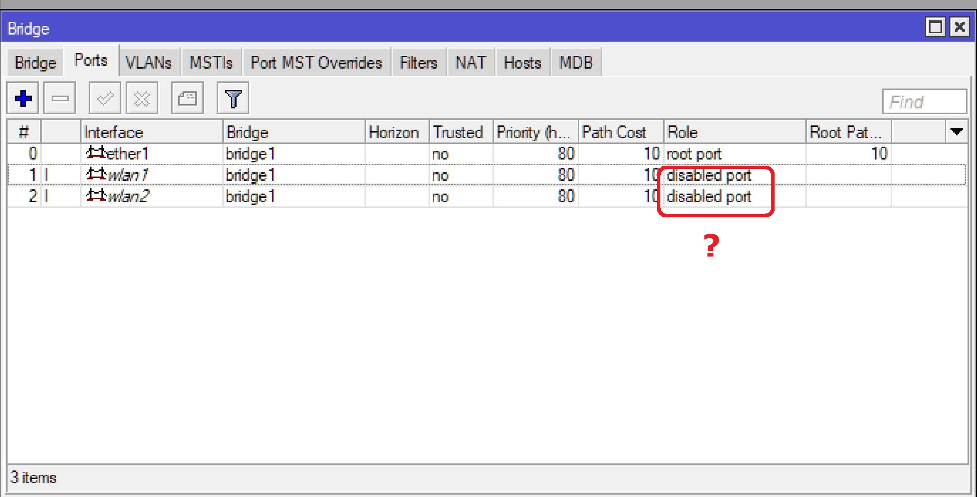Open the column selector dropdown arrow
This screenshot has width=977, height=497.
(957, 132)
